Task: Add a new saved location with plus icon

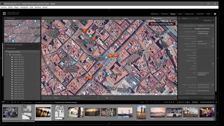Action: 39,45
